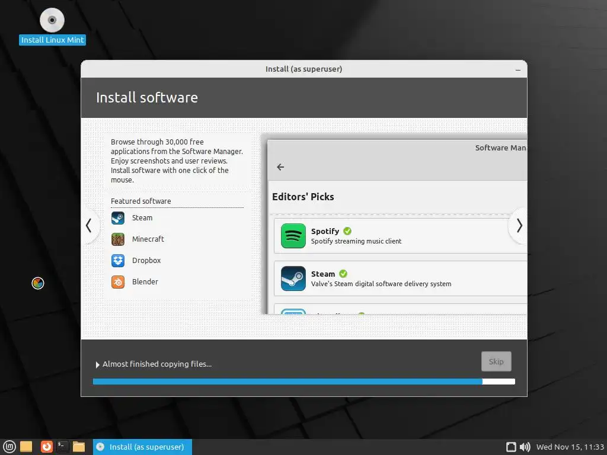Screen dimensions: 607x455
Task: Click the Dropbox text in Featured software
Action: 146,261
